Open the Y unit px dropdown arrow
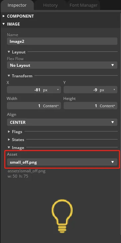Image resolution: width=121 pixels, height=243 pixels. point(114,90)
